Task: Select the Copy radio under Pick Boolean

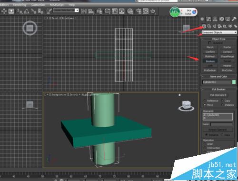Action: (x=222, y=101)
